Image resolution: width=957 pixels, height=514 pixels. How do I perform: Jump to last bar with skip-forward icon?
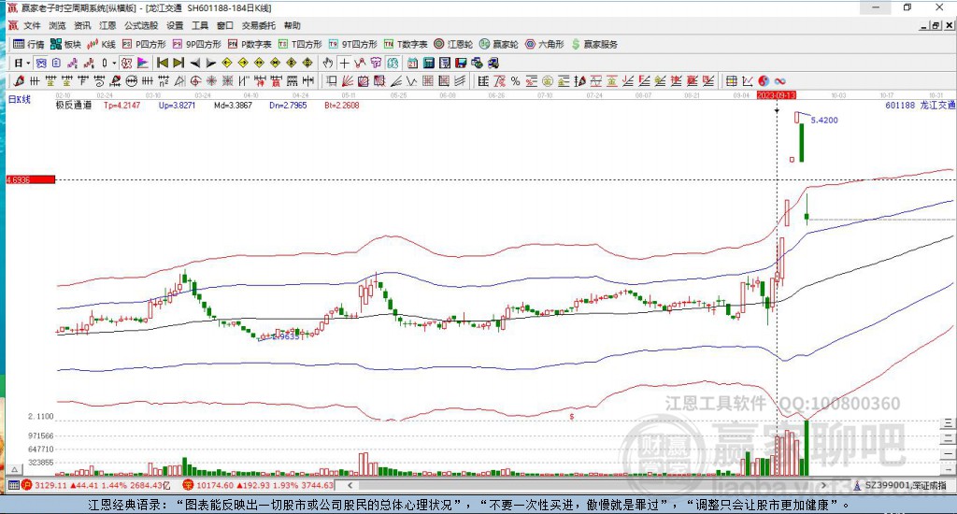pyautogui.click(x=179, y=63)
